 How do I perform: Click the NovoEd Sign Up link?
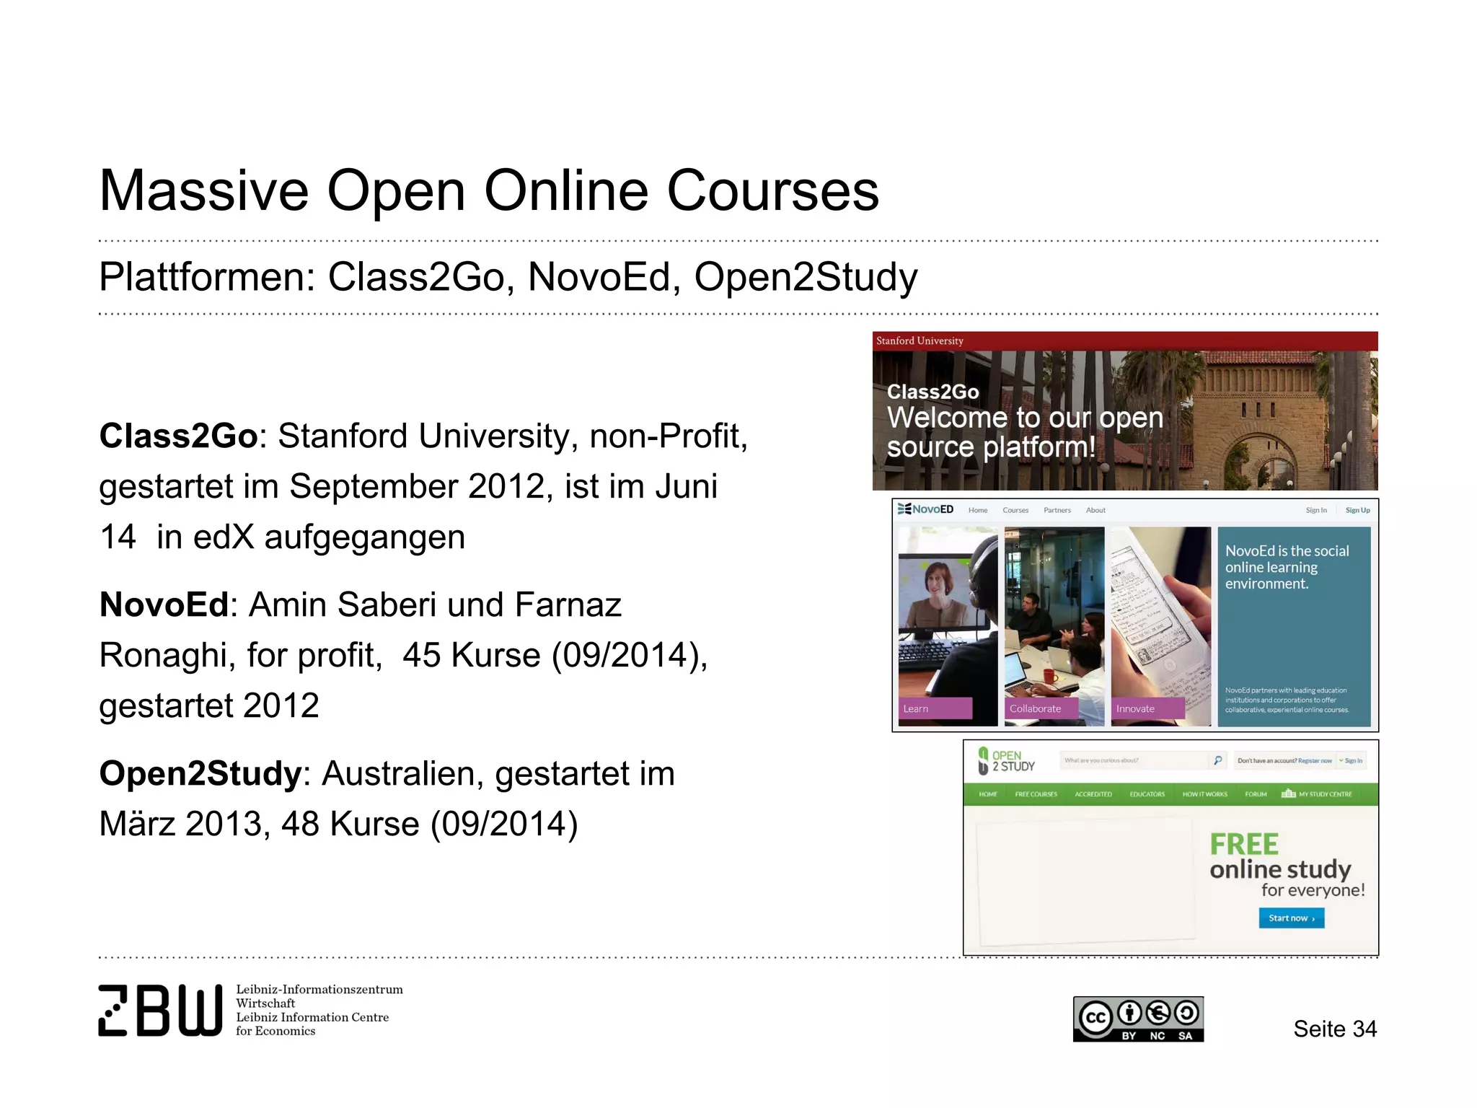1357,510
